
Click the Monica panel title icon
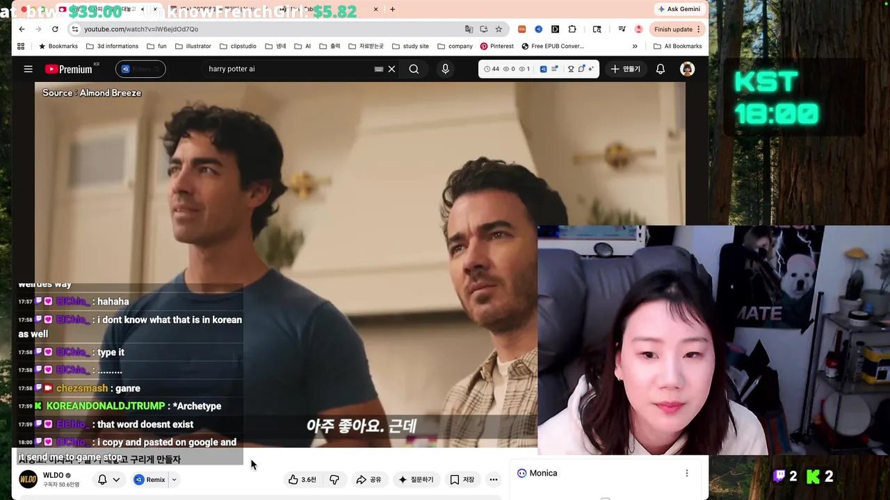(521, 473)
